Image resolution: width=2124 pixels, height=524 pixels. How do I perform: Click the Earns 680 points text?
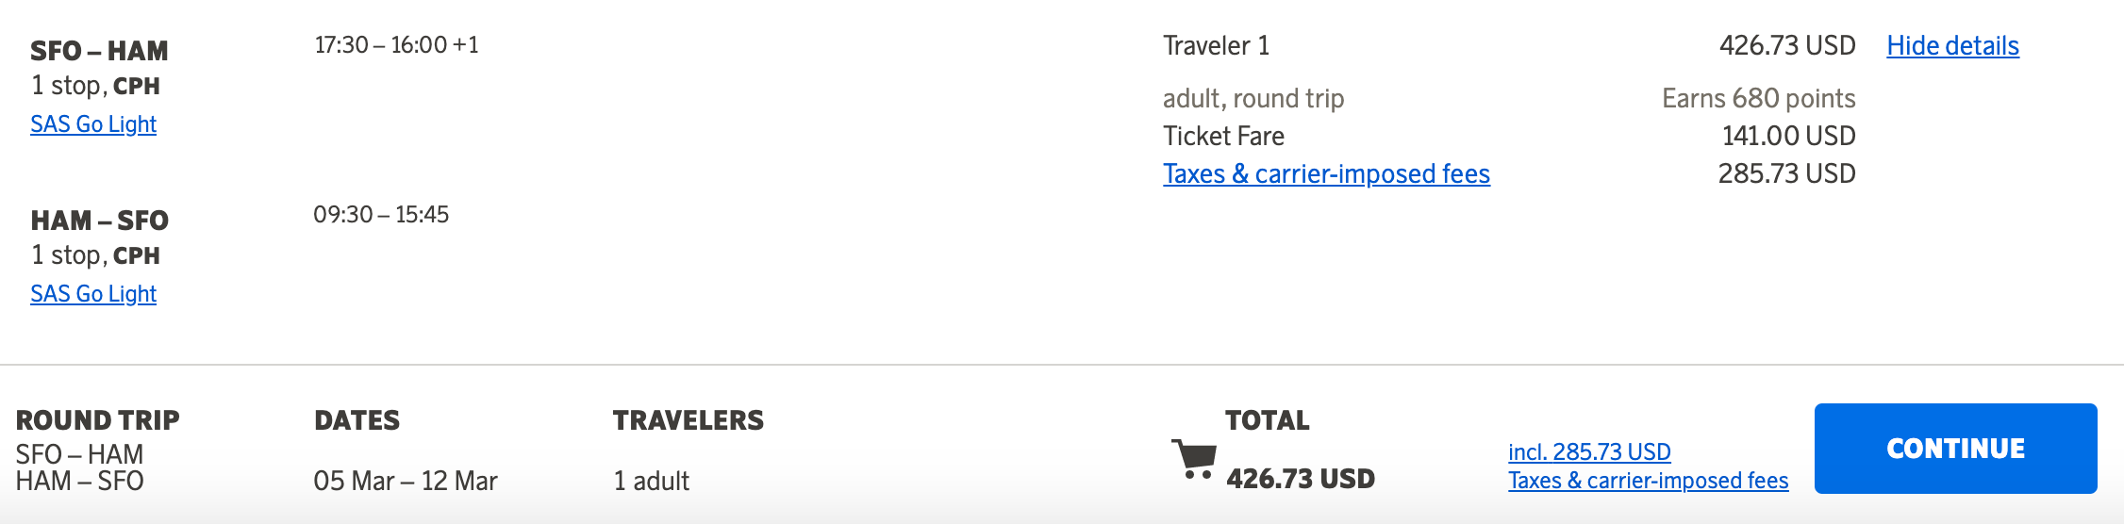pos(1758,98)
